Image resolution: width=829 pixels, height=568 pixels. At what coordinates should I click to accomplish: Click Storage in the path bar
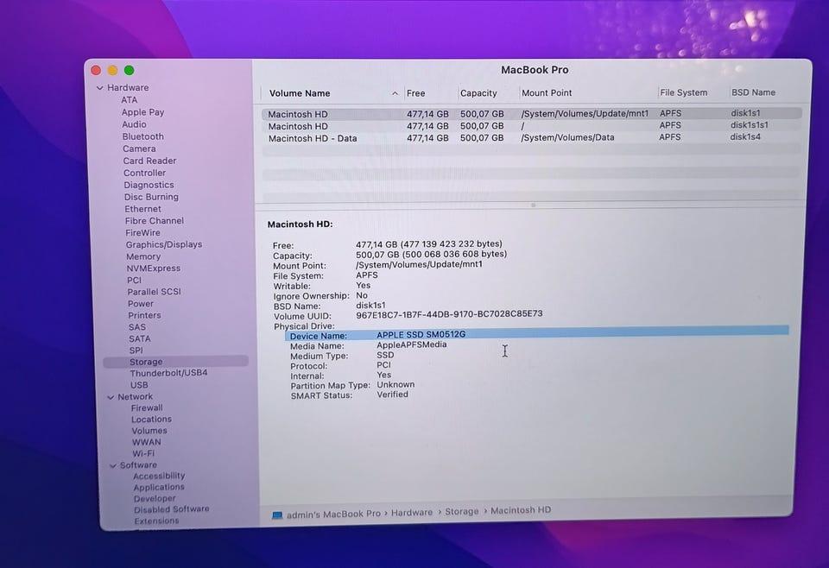click(x=461, y=512)
